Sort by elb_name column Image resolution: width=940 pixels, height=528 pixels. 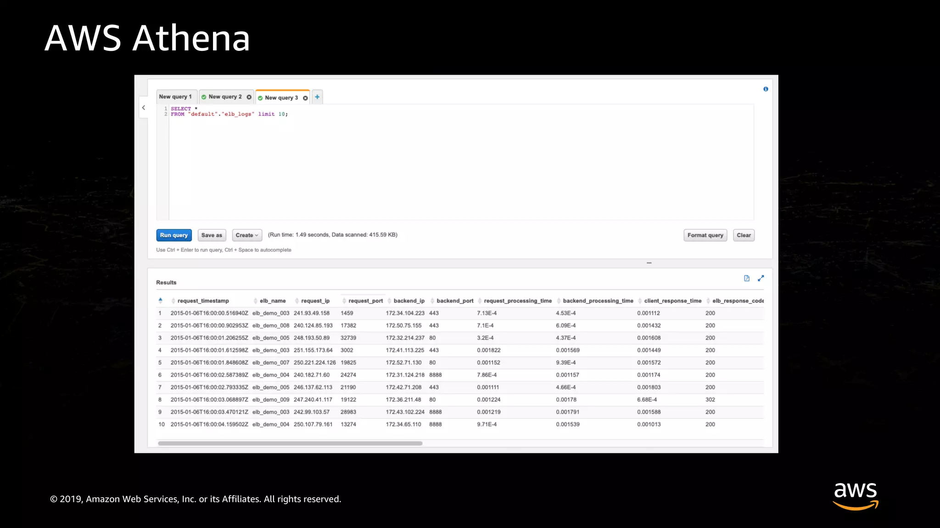pyautogui.click(x=270, y=301)
